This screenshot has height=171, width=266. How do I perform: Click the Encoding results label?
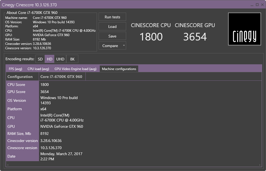click(x=20, y=59)
